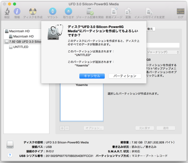Click the Enable Journaling (ジャーナル記録を開始) icon

(90, 11)
